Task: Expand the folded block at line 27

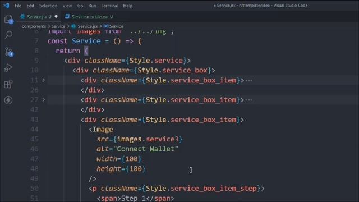Action: (44, 100)
